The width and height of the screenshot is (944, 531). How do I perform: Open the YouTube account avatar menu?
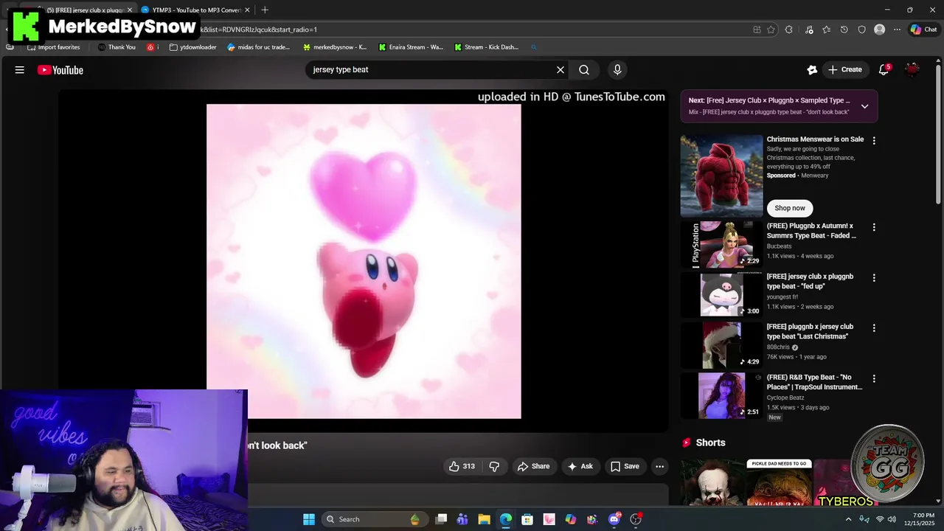(x=913, y=70)
